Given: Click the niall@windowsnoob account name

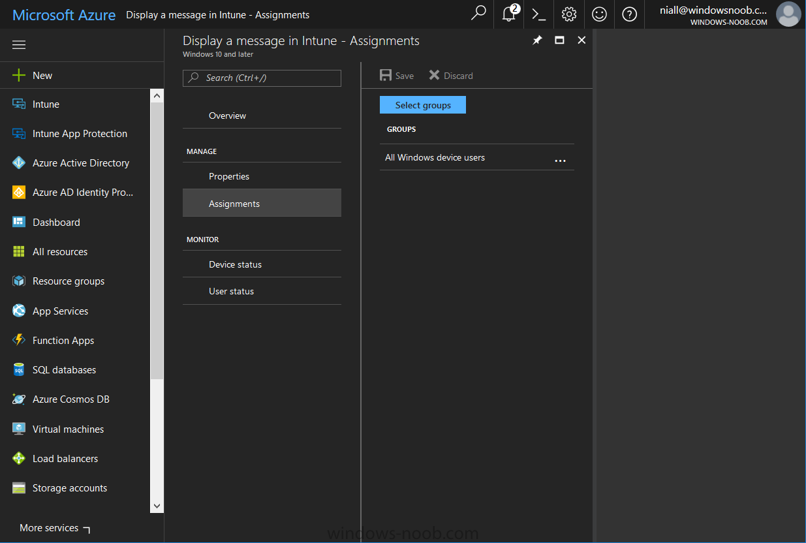Looking at the screenshot, I should click(714, 10).
